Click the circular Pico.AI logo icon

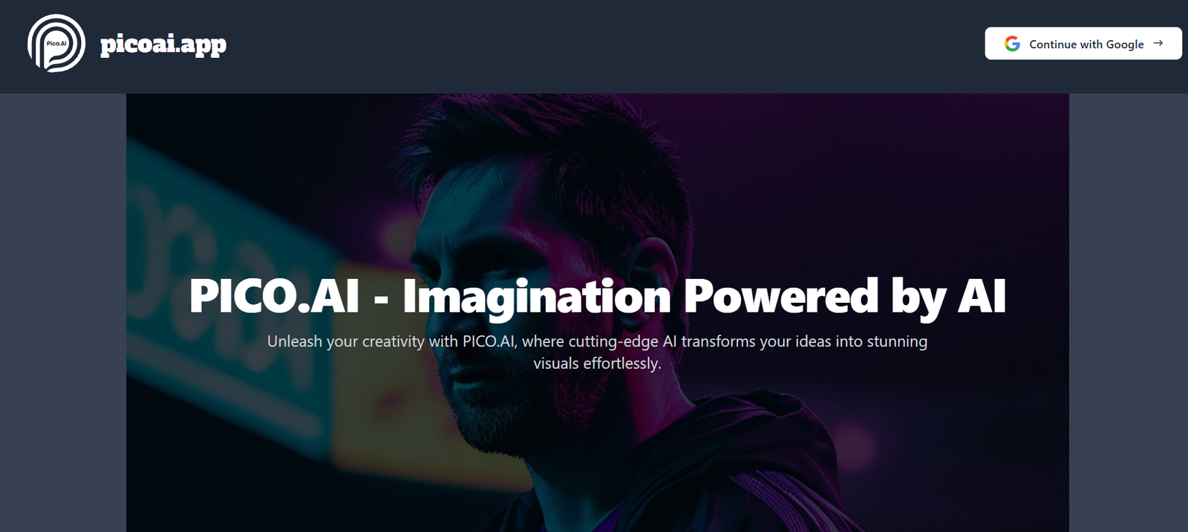[x=56, y=43]
